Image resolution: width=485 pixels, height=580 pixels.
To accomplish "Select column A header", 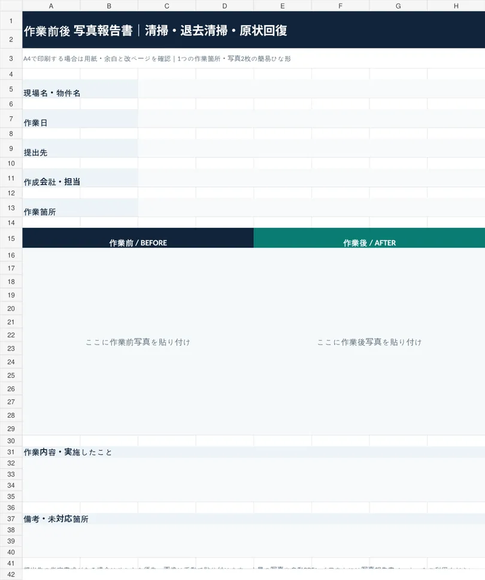I will click(x=51, y=5).
